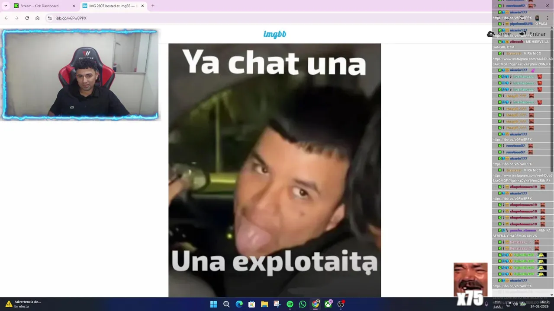Select the IMG 2807 hosted at ImgBB tab
Viewport: 554px width, 311px height.
[113, 6]
